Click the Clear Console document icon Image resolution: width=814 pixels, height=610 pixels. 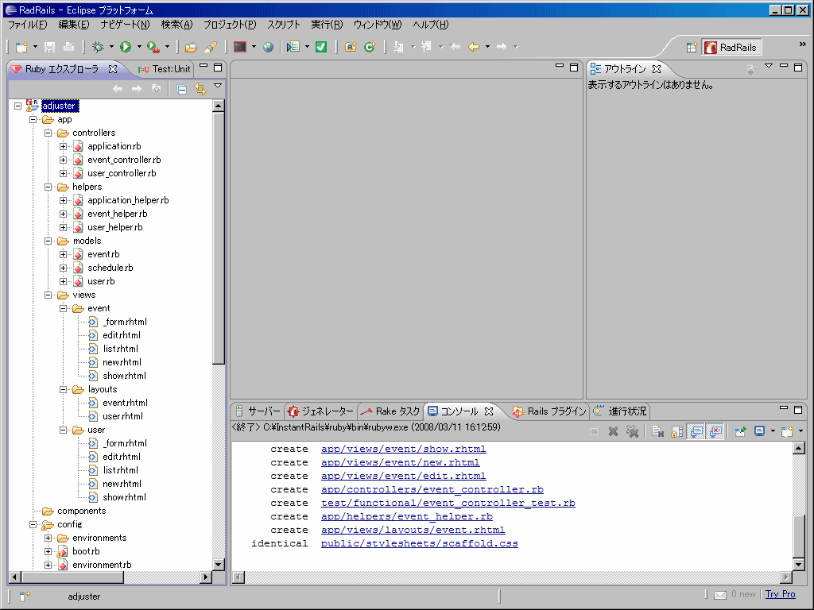[657, 431]
